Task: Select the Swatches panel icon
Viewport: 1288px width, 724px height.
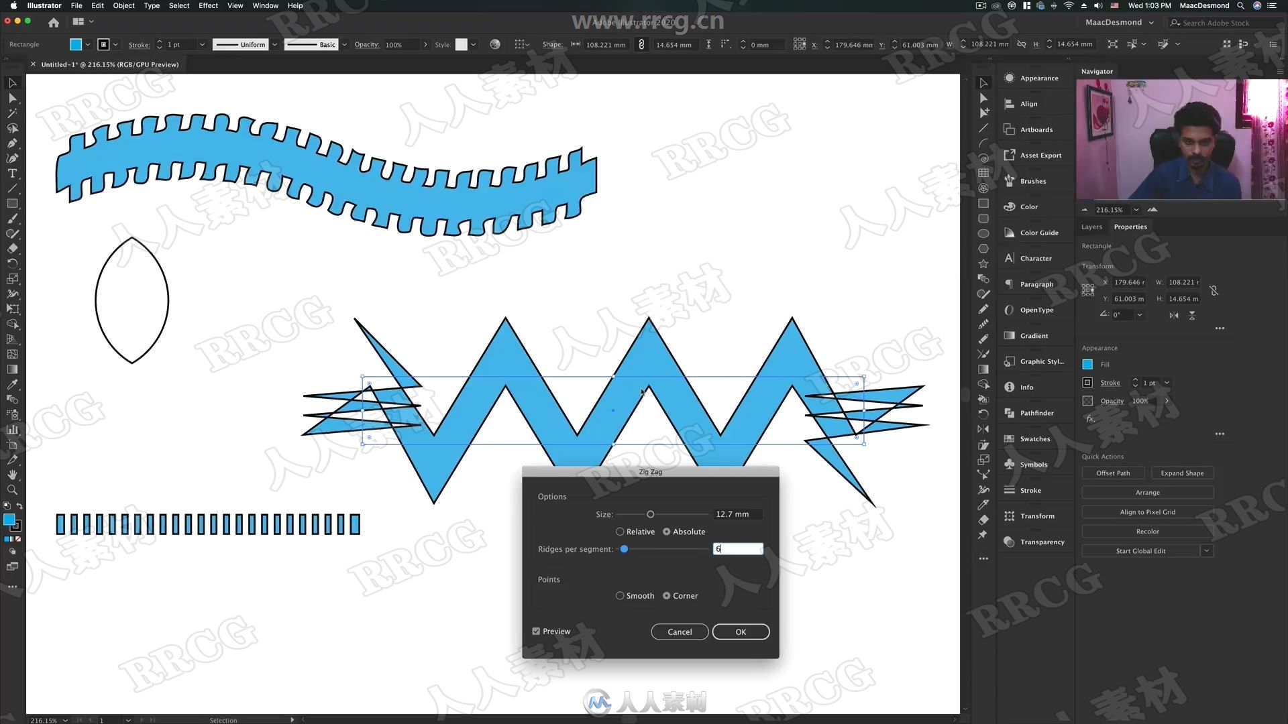Action: pyautogui.click(x=1010, y=438)
